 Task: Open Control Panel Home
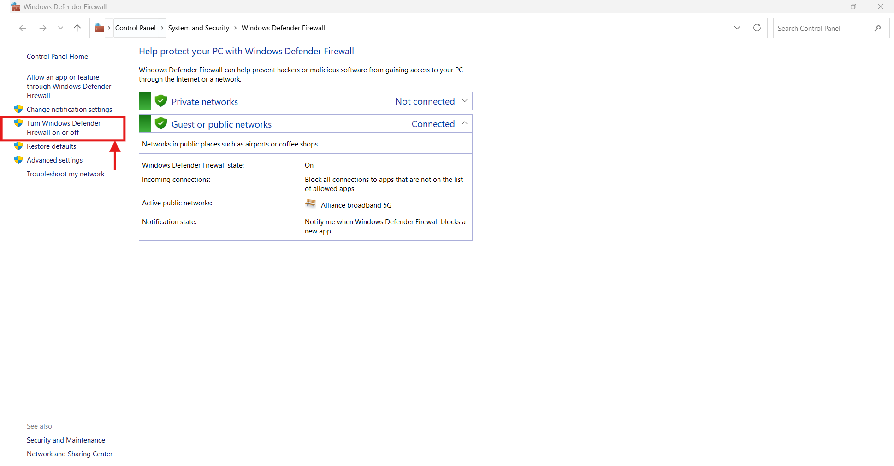(x=57, y=57)
